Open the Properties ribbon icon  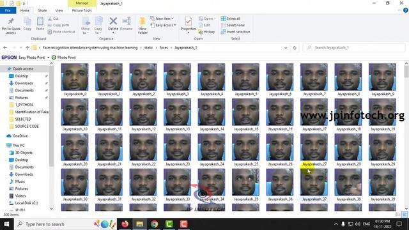pos(188,21)
